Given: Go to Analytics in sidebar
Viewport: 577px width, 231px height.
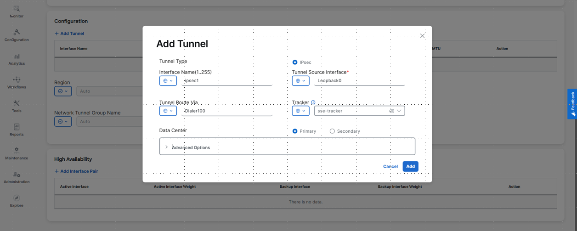Looking at the screenshot, I should (x=17, y=58).
